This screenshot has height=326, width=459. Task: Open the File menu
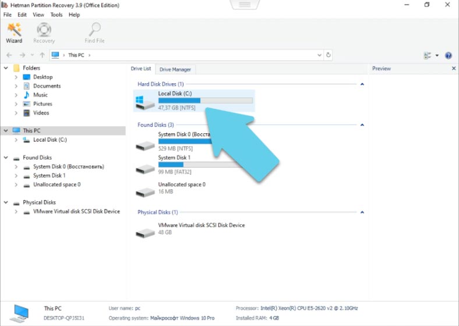point(8,15)
